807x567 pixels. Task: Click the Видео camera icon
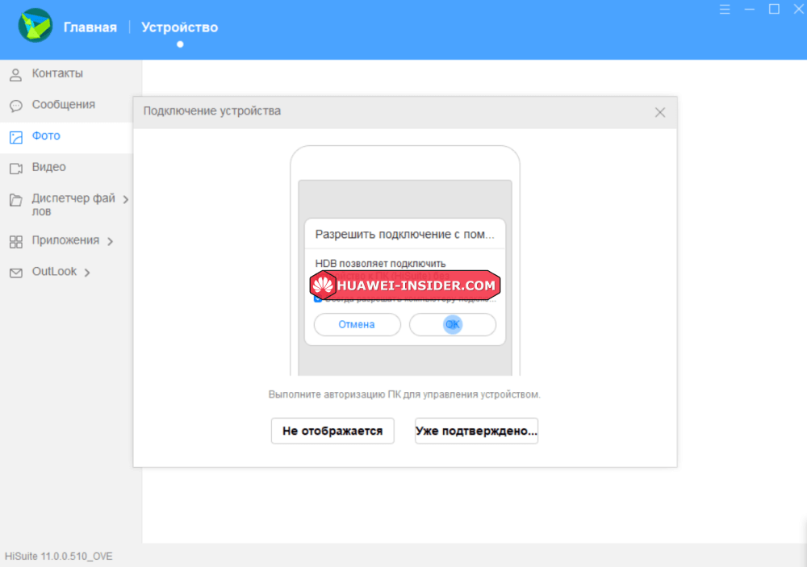pyautogui.click(x=15, y=168)
